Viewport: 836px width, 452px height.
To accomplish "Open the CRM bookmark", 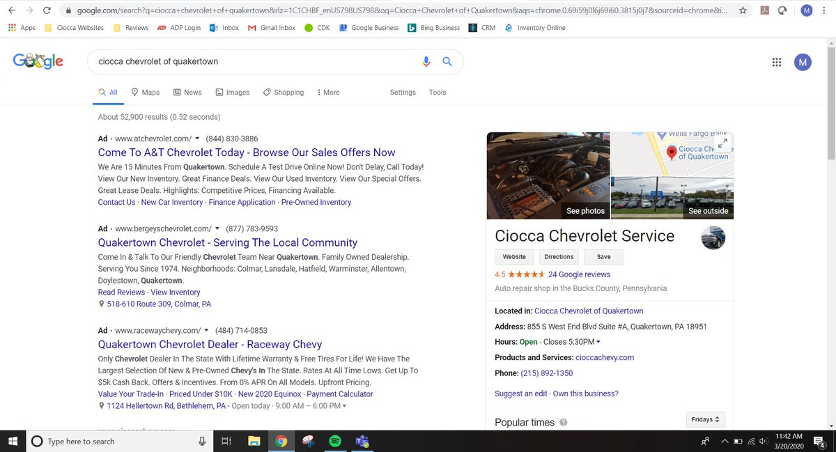I will [482, 28].
